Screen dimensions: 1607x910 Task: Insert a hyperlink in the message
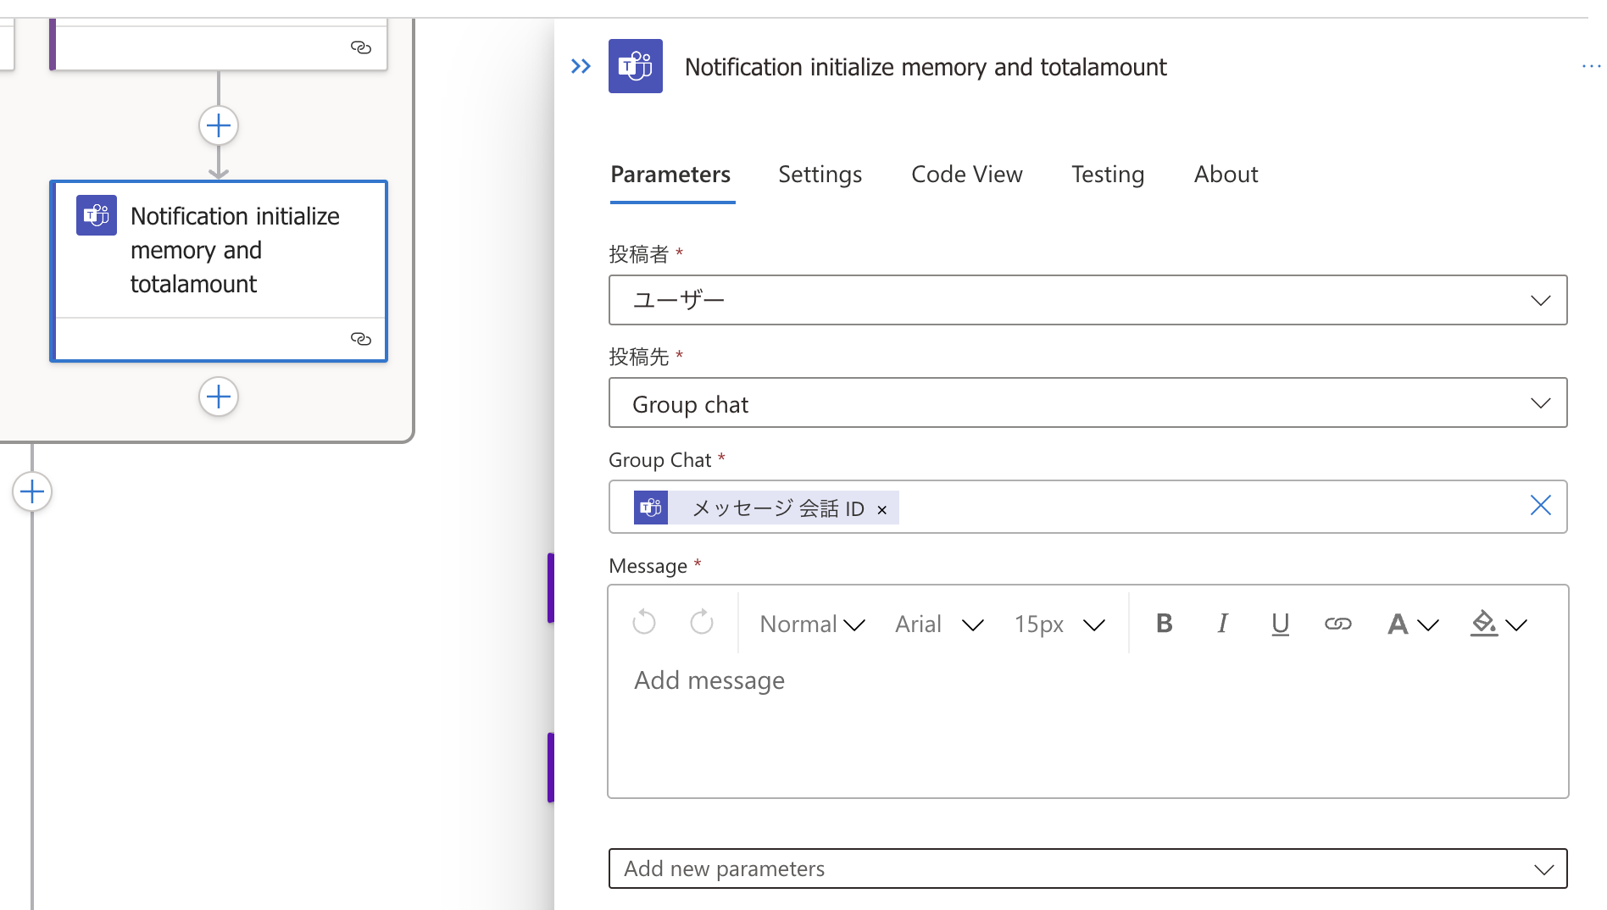coord(1338,624)
